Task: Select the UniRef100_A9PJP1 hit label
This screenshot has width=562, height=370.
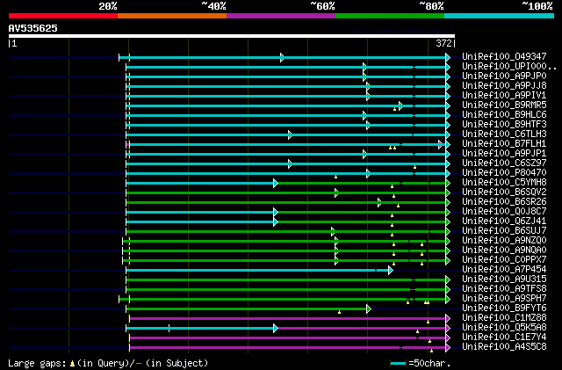Action: [x=504, y=153]
